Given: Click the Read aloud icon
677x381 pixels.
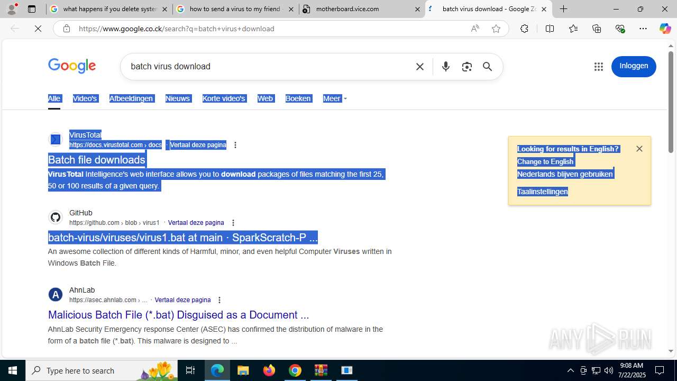Looking at the screenshot, I should coord(475,29).
